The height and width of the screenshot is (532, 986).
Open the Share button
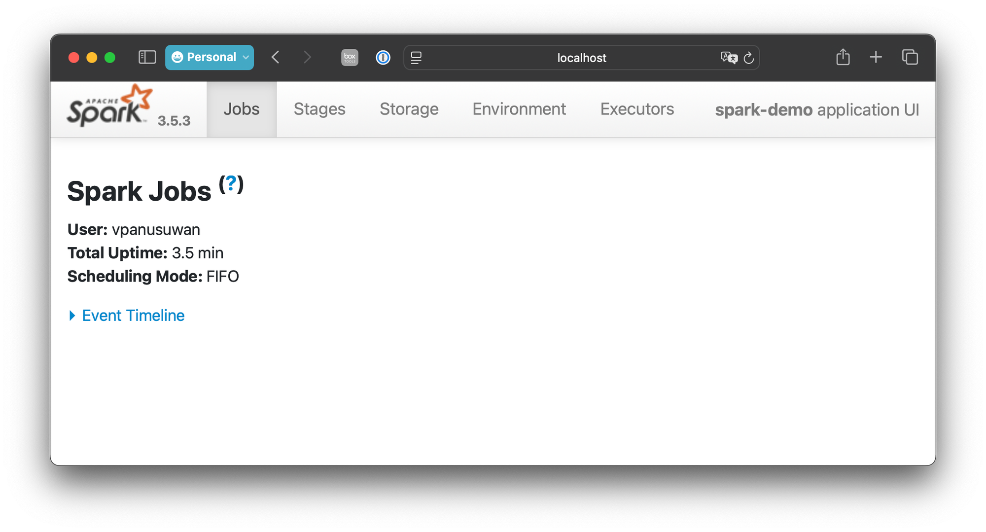pos(843,57)
